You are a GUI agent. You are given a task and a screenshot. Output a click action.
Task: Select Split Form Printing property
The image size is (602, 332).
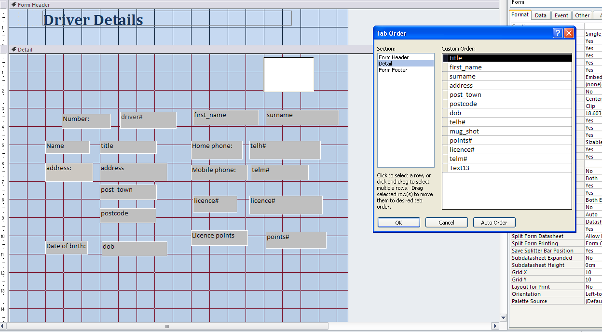(x=547, y=243)
